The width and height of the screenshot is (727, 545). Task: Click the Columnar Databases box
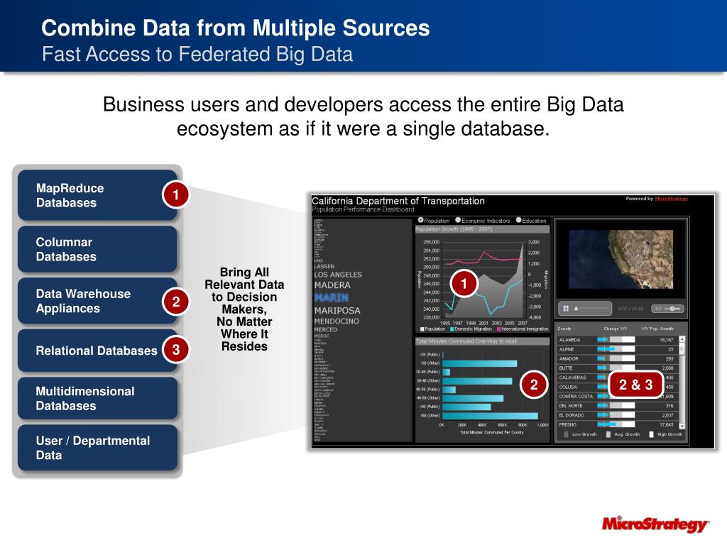pyautogui.click(x=97, y=249)
